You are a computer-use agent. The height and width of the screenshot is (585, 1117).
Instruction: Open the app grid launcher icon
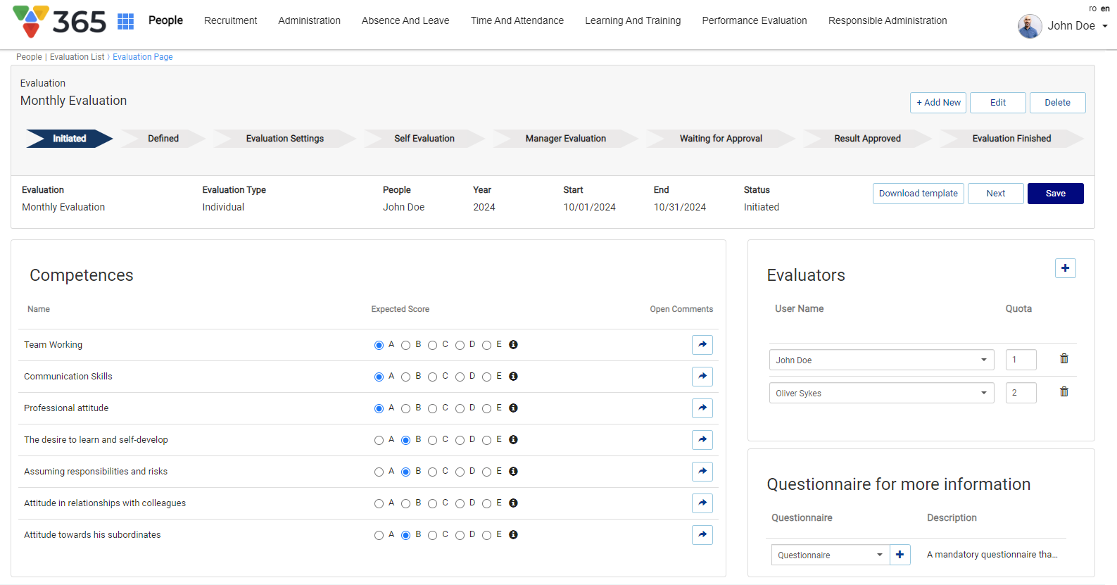pos(125,21)
